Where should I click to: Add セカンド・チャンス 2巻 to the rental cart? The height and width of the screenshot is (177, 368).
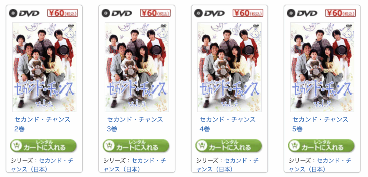[x=43, y=145]
